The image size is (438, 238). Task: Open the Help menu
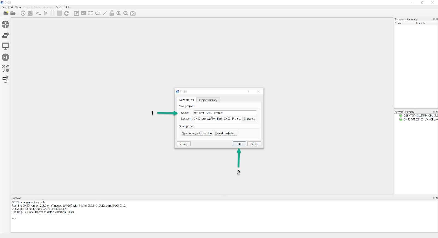tap(68, 7)
